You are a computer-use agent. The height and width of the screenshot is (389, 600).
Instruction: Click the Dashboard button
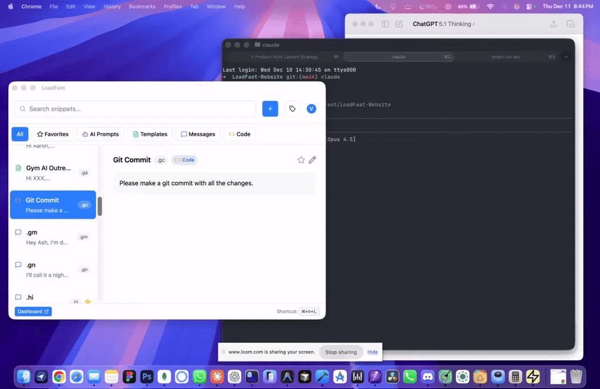click(x=33, y=312)
